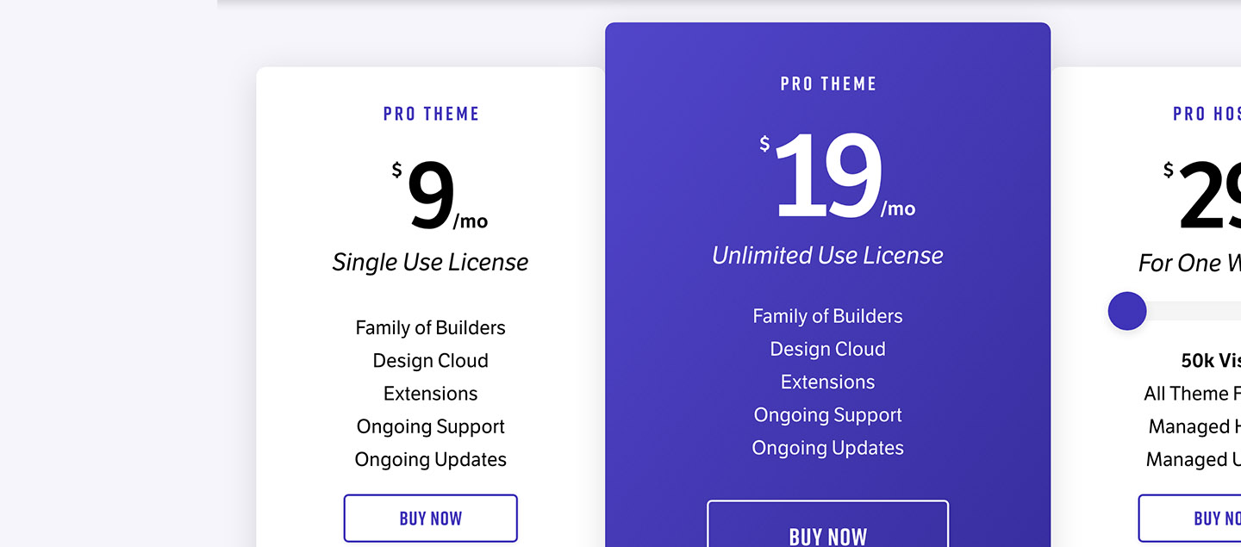Select Ongoing Support on the white card
This screenshot has width=1241, height=547.
[430, 426]
